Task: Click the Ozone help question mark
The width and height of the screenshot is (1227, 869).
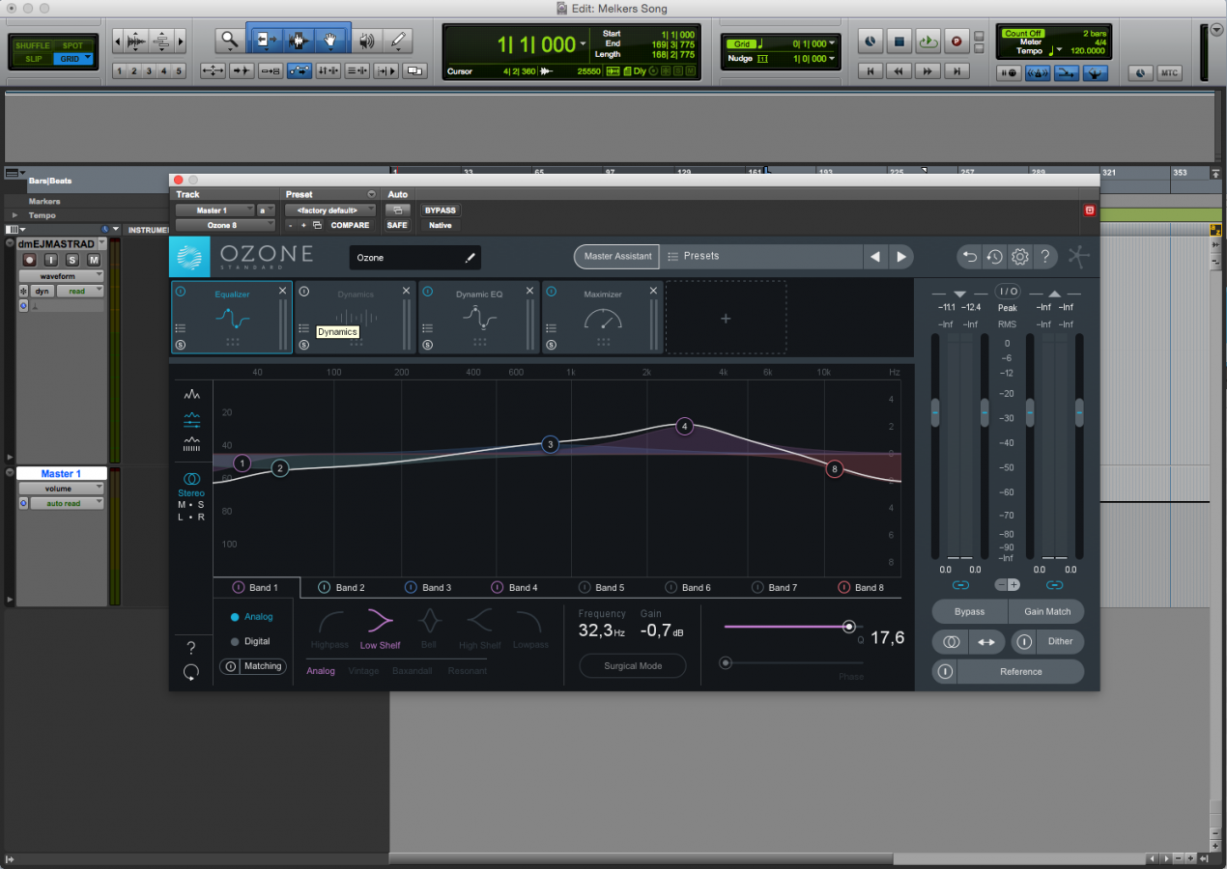Action: tap(1044, 257)
